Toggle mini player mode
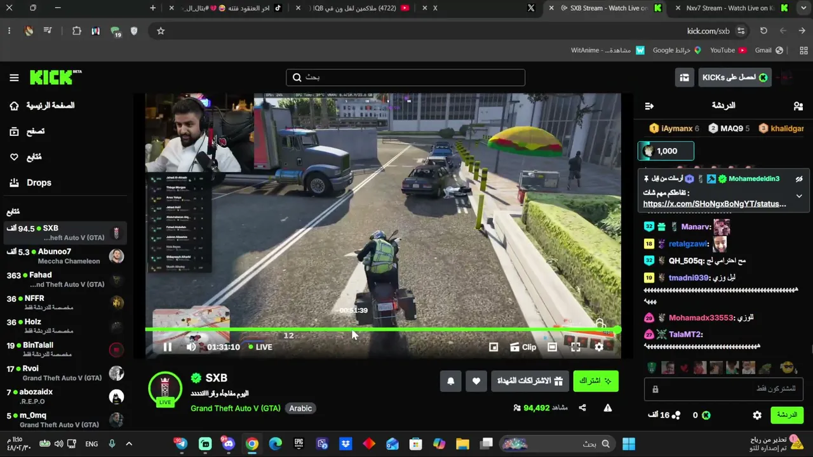The image size is (813, 457). (494, 347)
